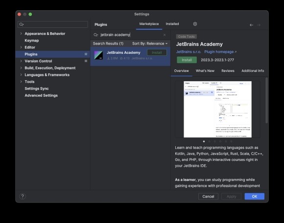Select Settings Sync in settings tree
This screenshot has width=284, height=223.
click(x=37, y=89)
